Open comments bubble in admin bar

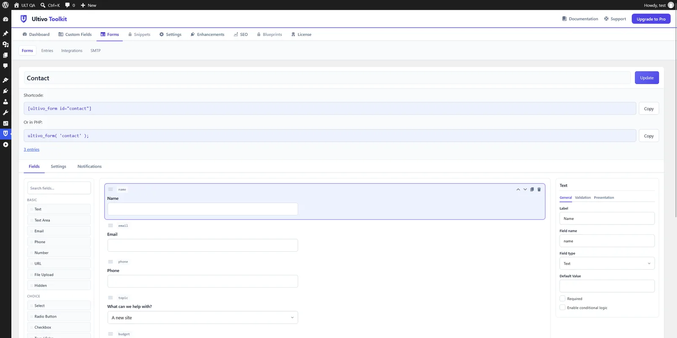[x=70, y=5]
